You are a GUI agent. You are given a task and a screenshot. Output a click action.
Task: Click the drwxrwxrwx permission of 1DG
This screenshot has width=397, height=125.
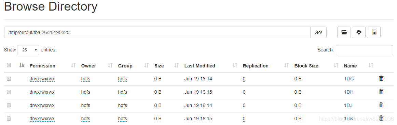(x=42, y=79)
